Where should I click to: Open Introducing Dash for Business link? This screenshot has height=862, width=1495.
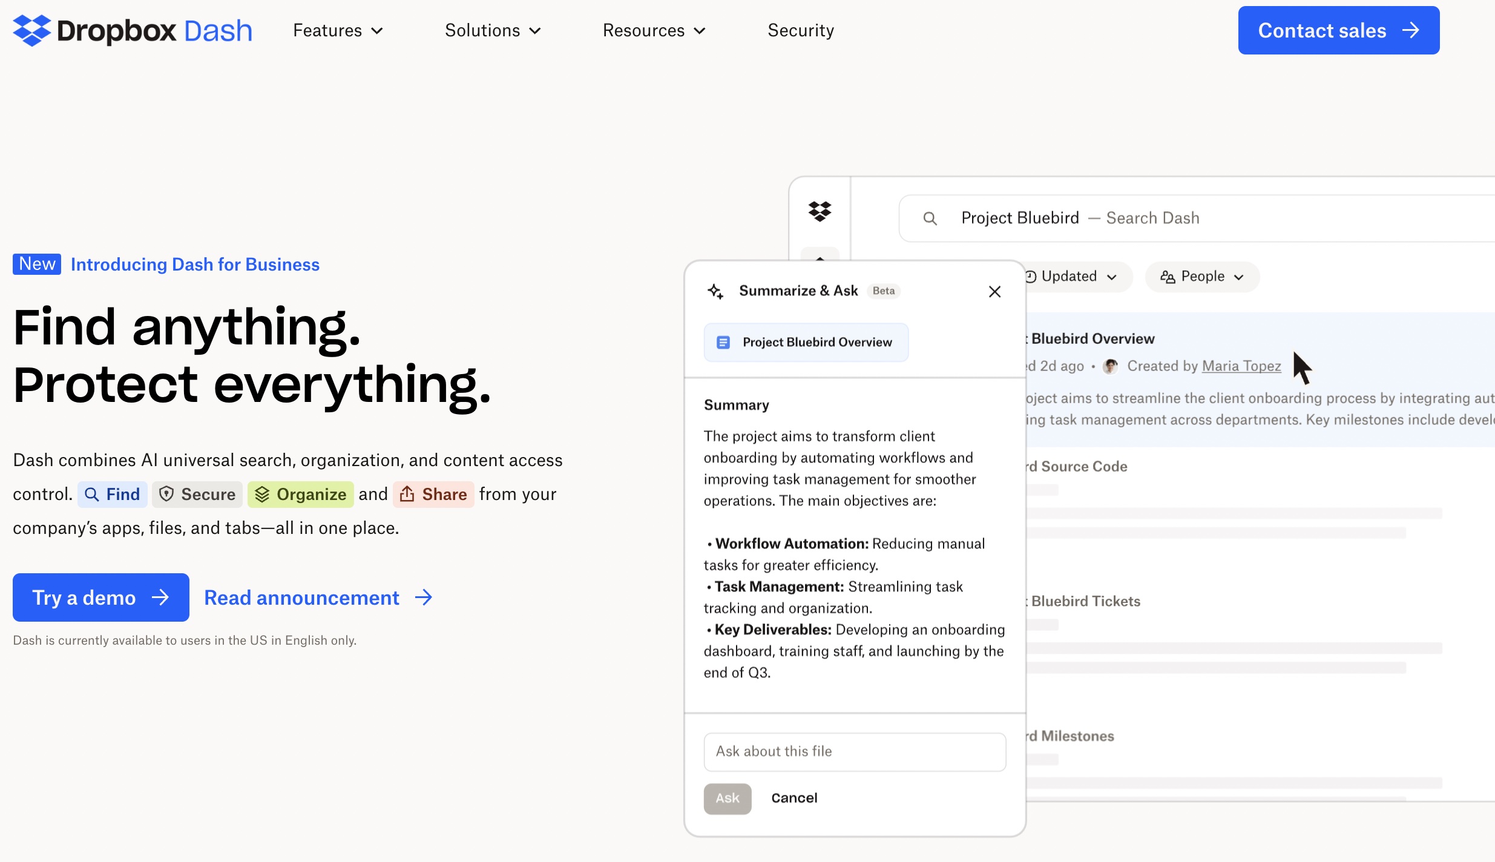pyautogui.click(x=195, y=265)
